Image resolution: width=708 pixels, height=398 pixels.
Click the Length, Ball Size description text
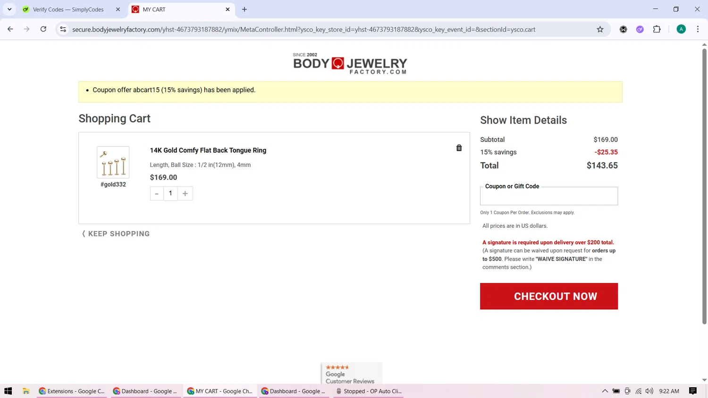(x=201, y=165)
